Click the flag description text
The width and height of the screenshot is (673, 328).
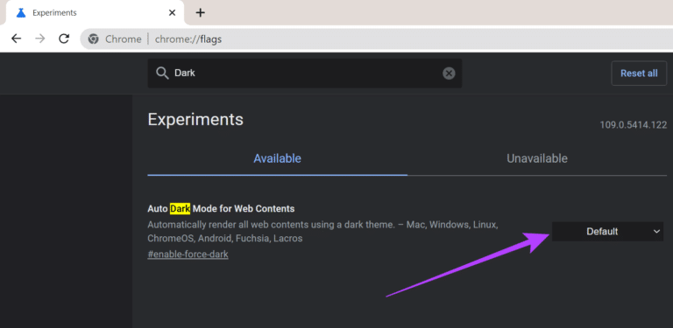(322, 231)
